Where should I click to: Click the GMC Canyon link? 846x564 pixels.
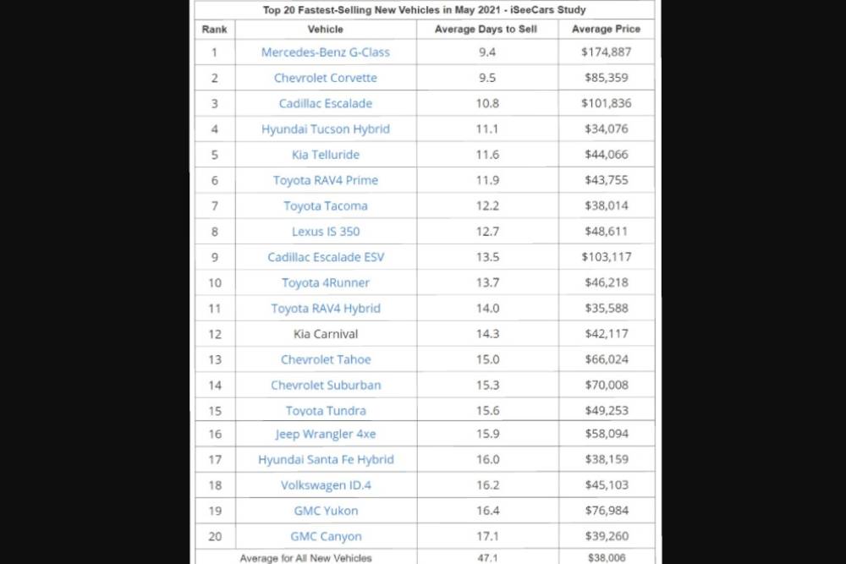click(x=326, y=536)
